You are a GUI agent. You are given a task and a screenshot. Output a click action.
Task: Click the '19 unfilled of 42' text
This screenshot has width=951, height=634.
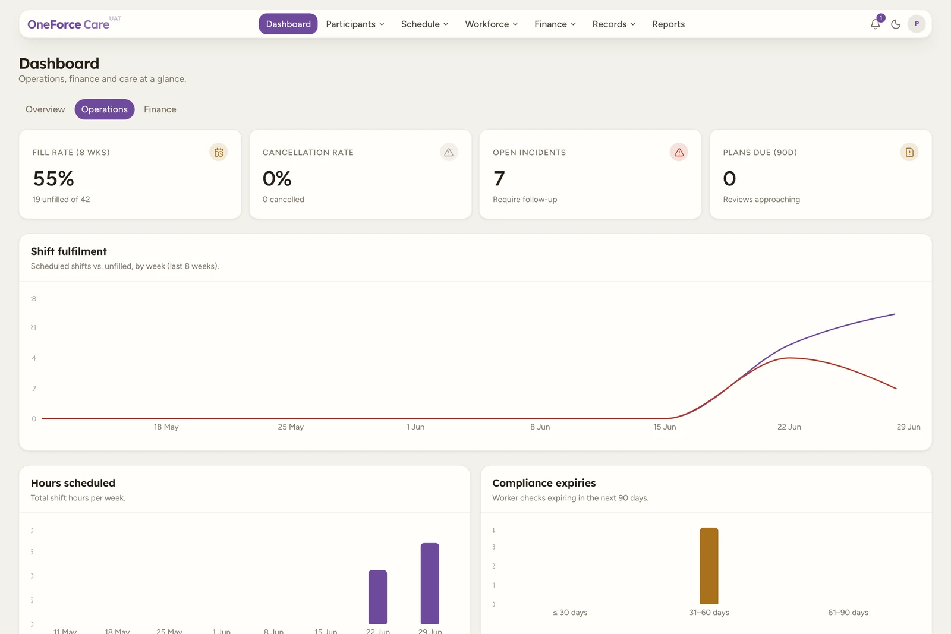[x=61, y=200]
